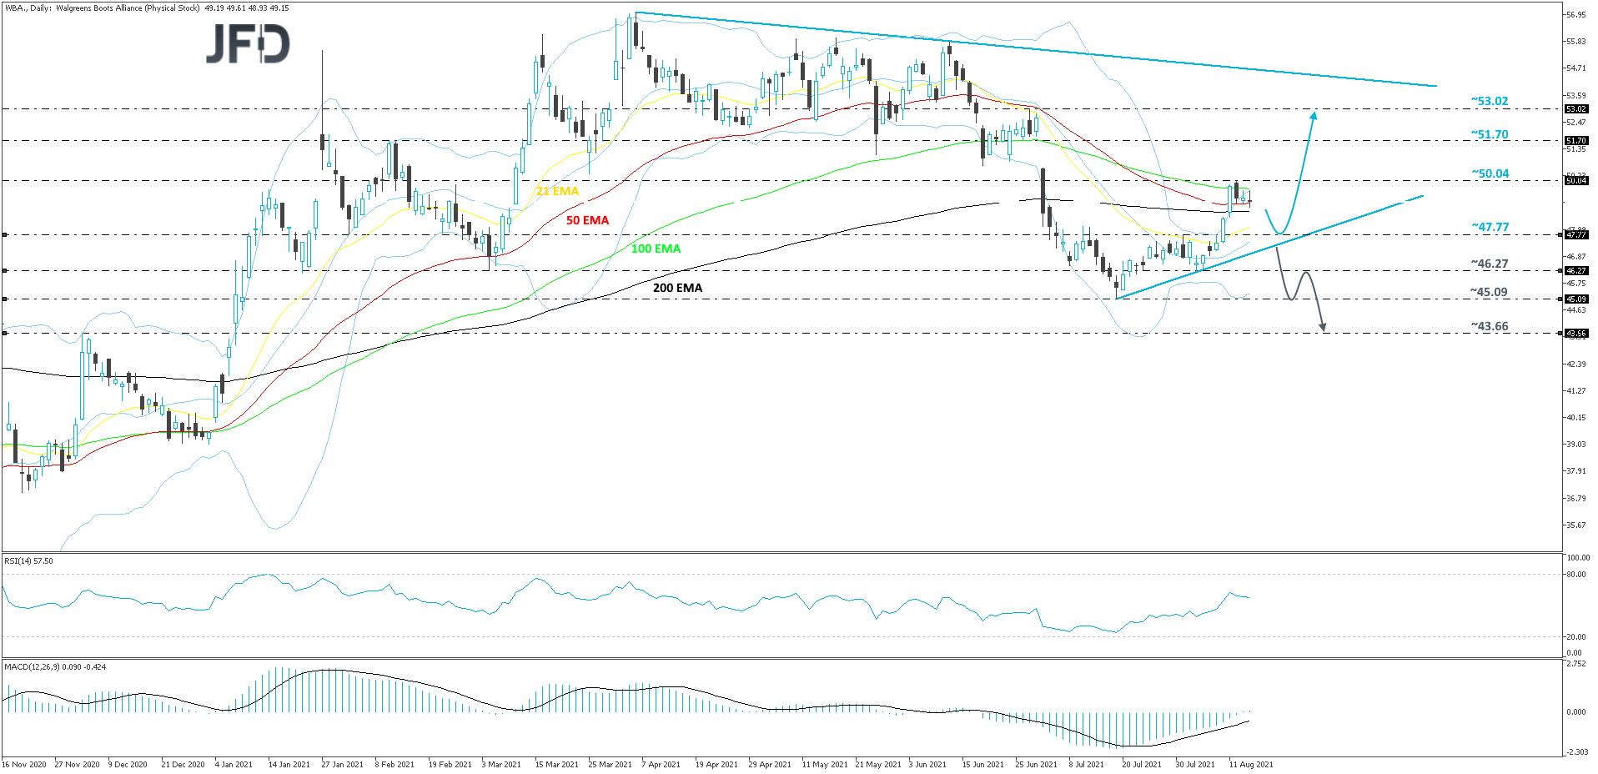Click the 2.752 value on MACD axis
The width and height of the screenshot is (1598, 774).
(x=1576, y=664)
